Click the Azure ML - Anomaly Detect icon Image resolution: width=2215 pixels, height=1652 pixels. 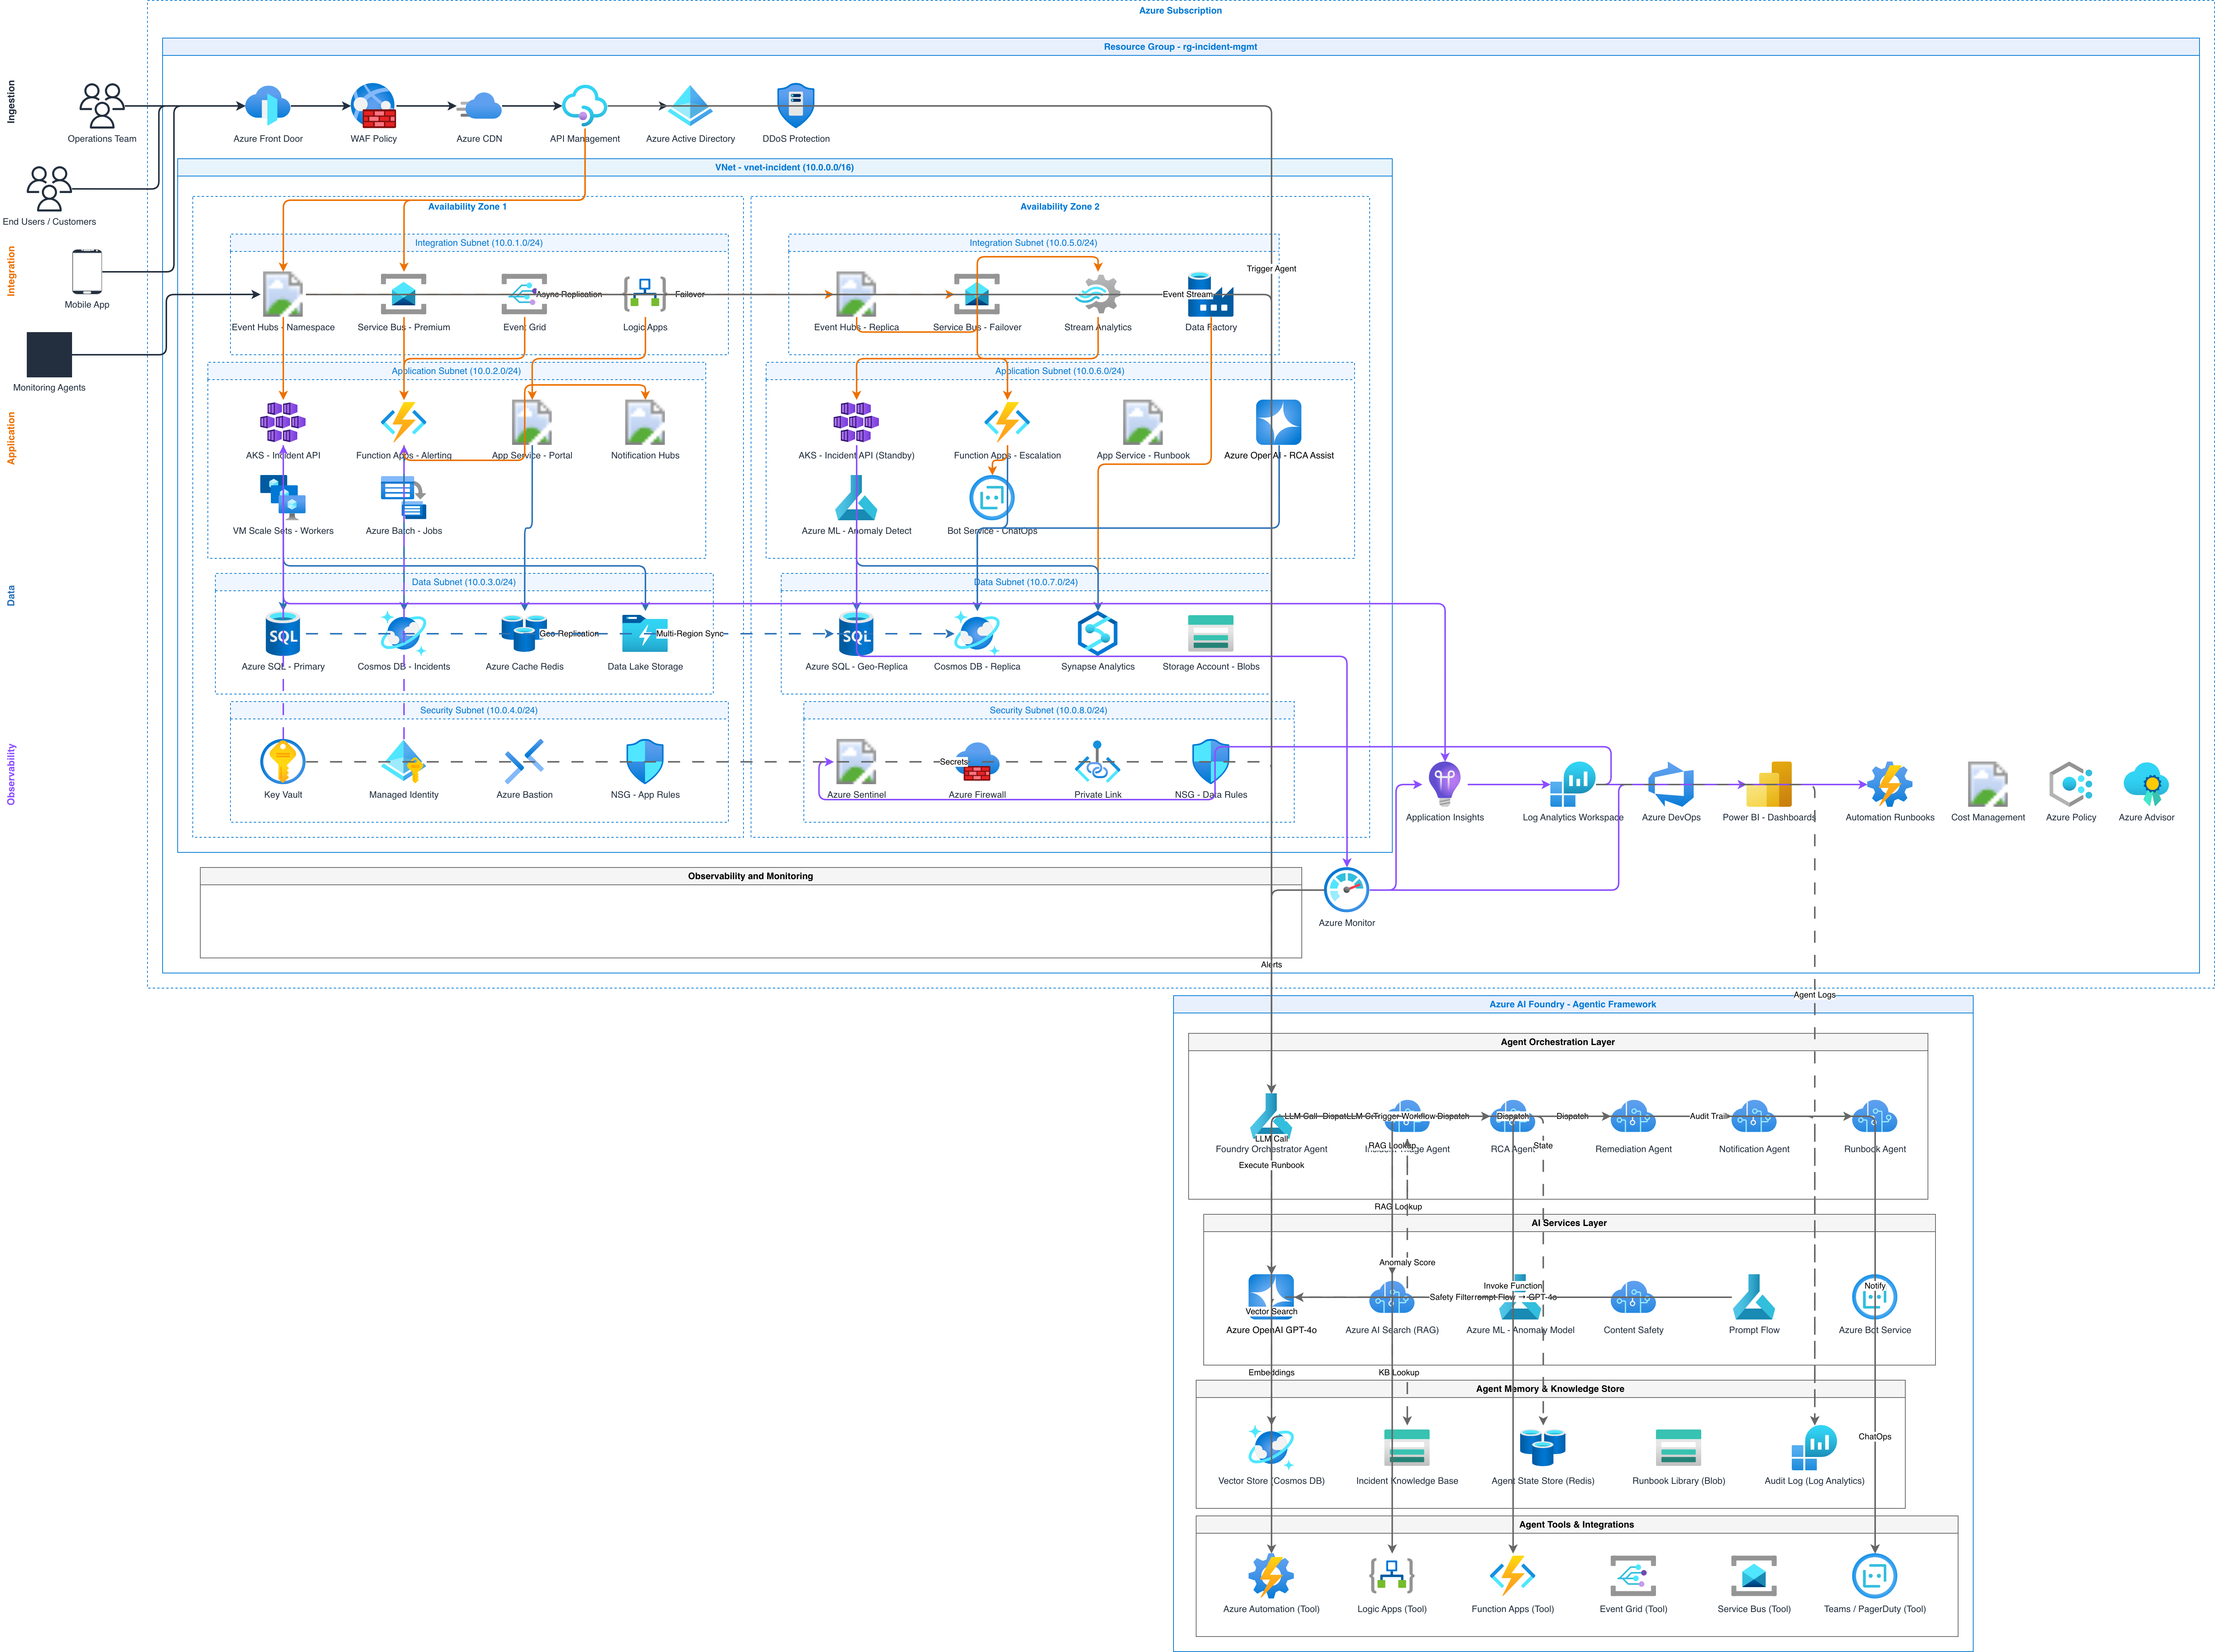(x=856, y=498)
